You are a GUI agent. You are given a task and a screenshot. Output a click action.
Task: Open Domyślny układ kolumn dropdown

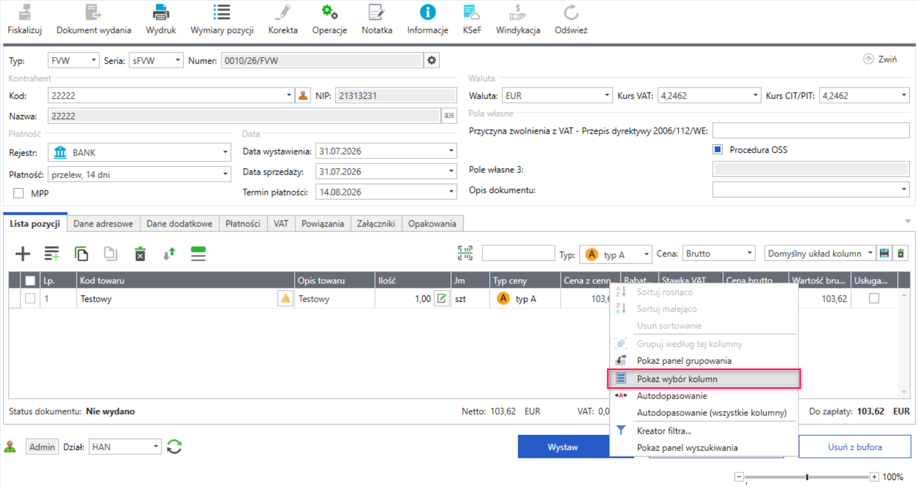[x=870, y=253]
